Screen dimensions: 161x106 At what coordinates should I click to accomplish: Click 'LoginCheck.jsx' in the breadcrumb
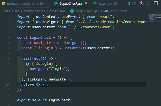(87, 11)
